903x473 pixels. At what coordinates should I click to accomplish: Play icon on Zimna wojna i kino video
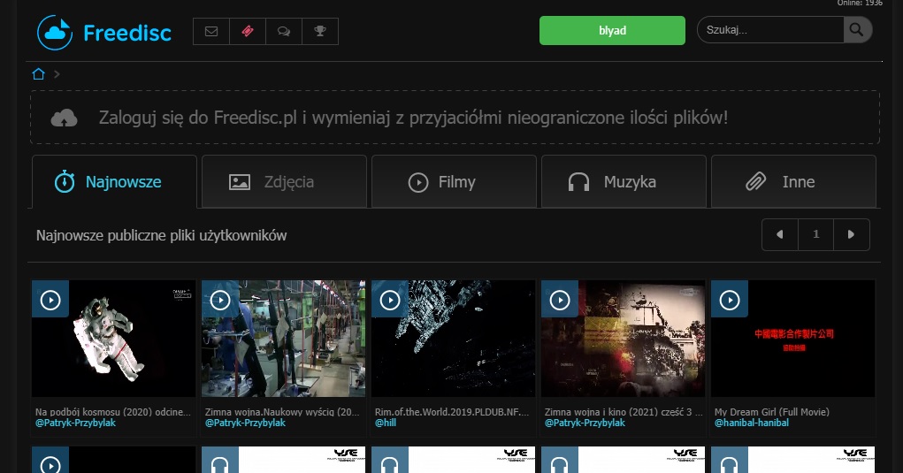click(560, 300)
